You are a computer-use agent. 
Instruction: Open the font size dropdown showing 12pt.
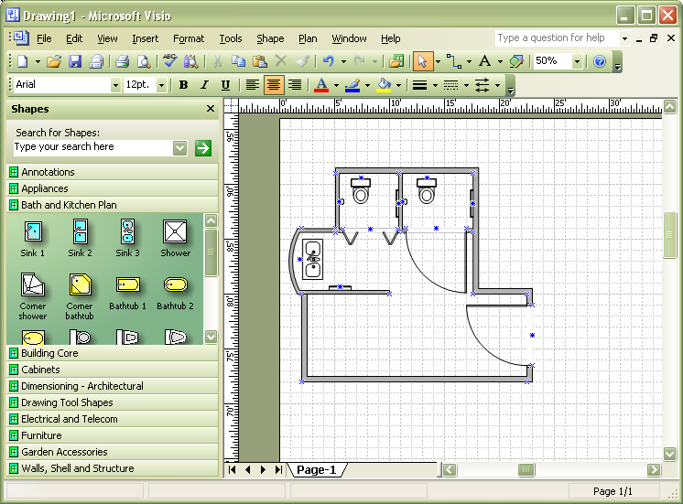162,85
